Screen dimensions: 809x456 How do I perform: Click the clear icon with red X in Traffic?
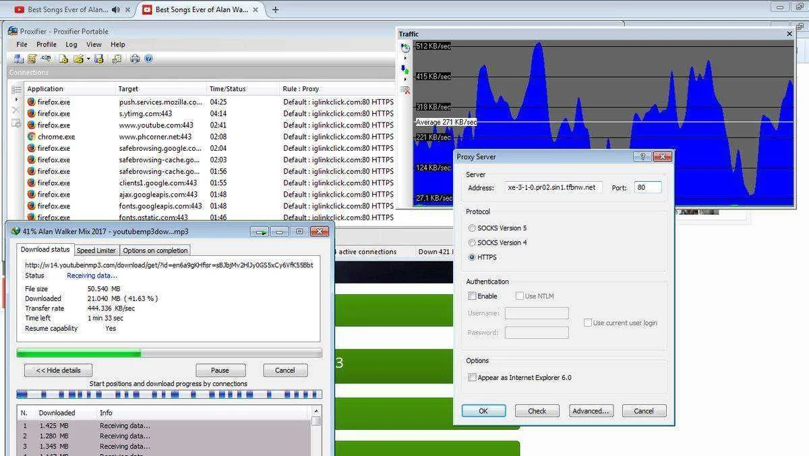click(x=405, y=90)
